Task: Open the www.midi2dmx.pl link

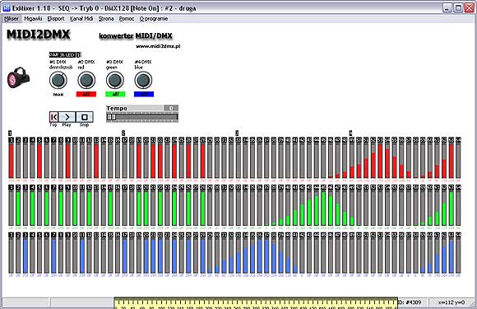Action: (158, 46)
